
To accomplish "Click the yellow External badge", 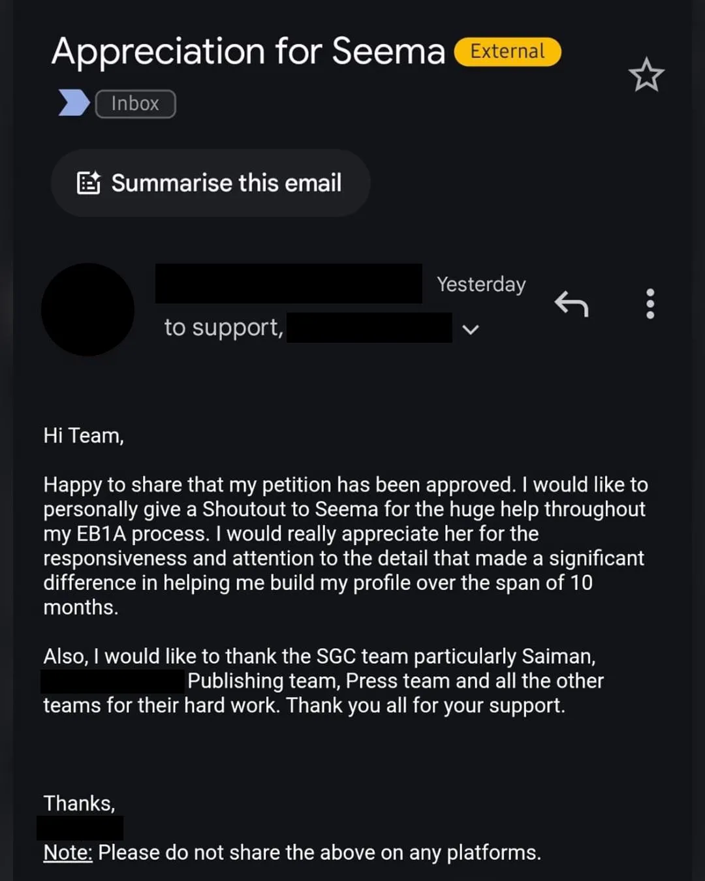I will point(507,52).
